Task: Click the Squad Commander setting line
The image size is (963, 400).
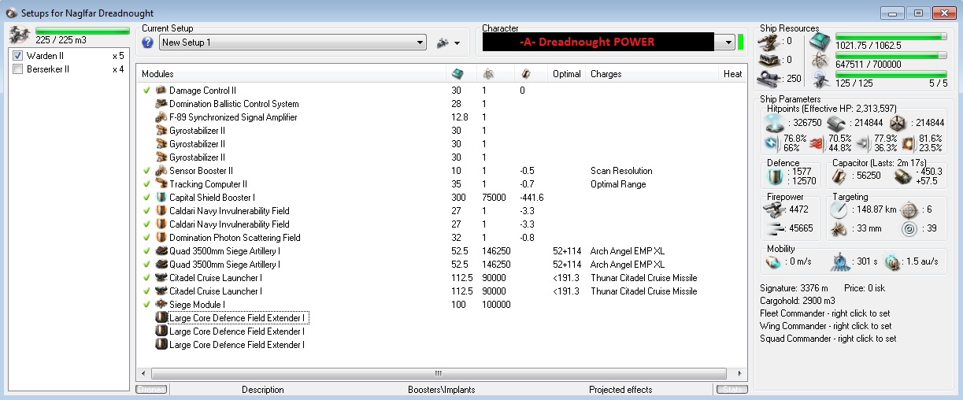Action: 828,339
